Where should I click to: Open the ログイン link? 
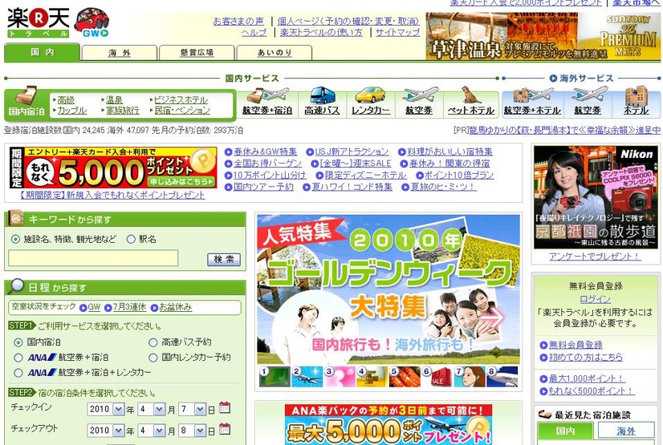(596, 299)
